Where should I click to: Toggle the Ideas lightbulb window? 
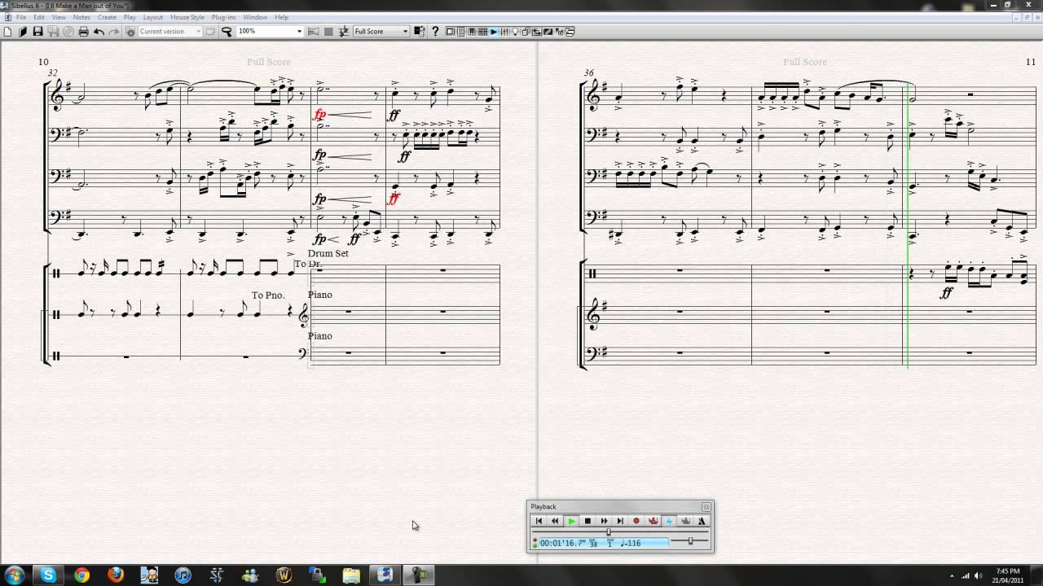[515, 32]
